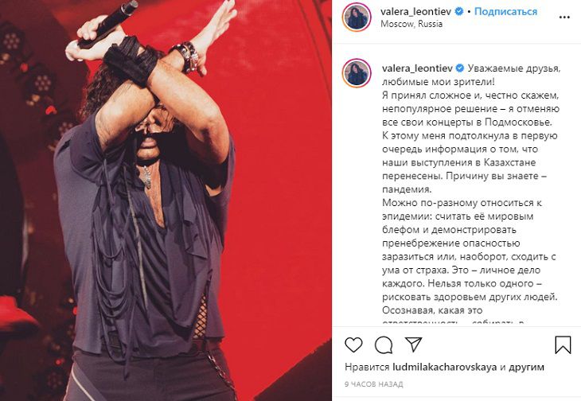Open Moscow, Russia location link
The image size is (581, 401).
[411, 24]
